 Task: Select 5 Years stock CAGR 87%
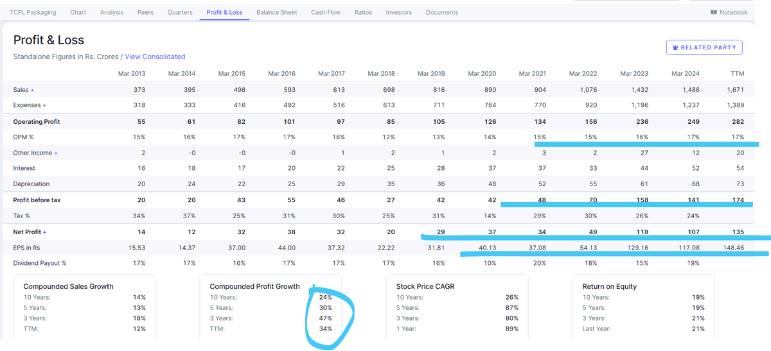click(x=512, y=307)
